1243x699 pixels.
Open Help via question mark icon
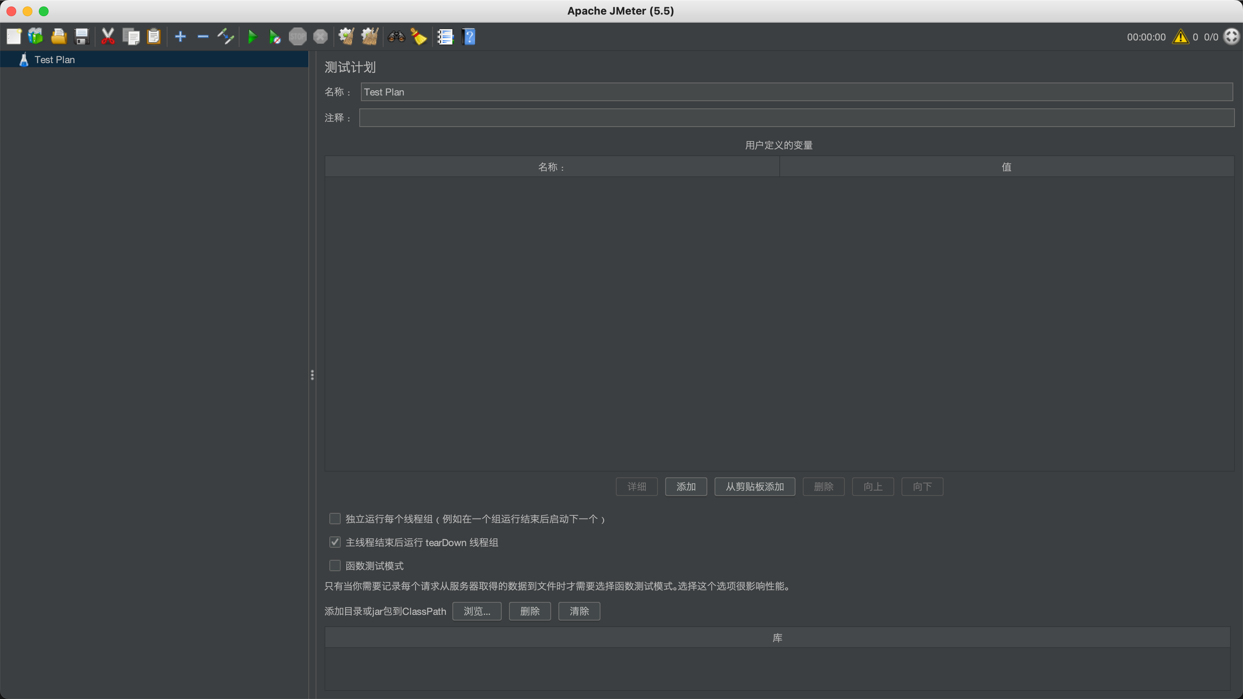(469, 37)
